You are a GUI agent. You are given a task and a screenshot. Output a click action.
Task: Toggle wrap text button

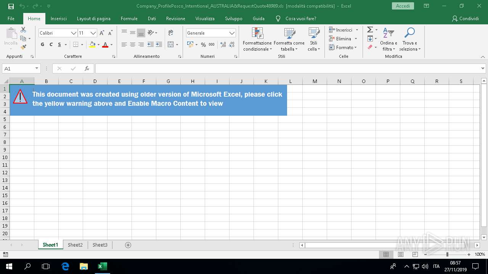click(170, 33)
